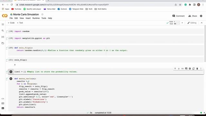
Task: Click the browser back arrow
Action: pyautogui.click(x=3, y=5)
